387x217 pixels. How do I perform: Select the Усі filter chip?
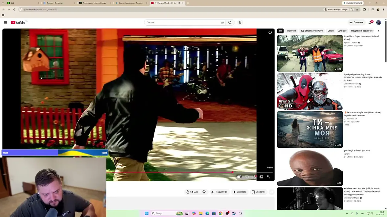(x=280, y=31)
